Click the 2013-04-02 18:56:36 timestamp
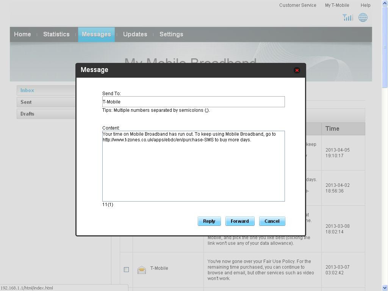 [x=338, y=188]
